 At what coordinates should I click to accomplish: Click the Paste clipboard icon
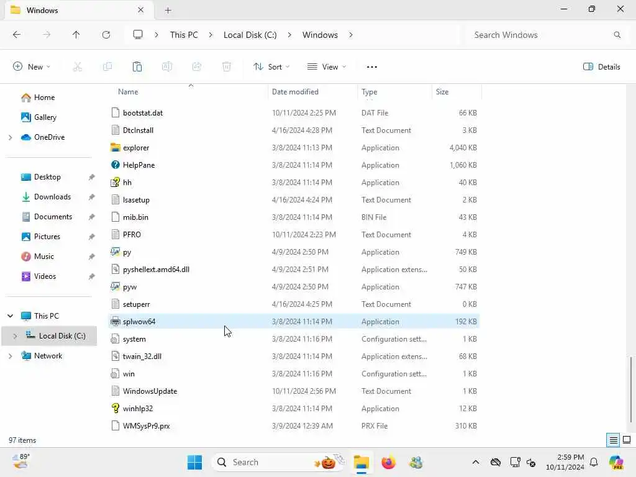(x=137, y=67)
